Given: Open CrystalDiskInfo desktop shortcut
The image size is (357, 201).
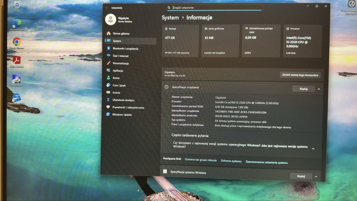Looking at the screenshot, I should pyautogui.click(x=16, y=80).
